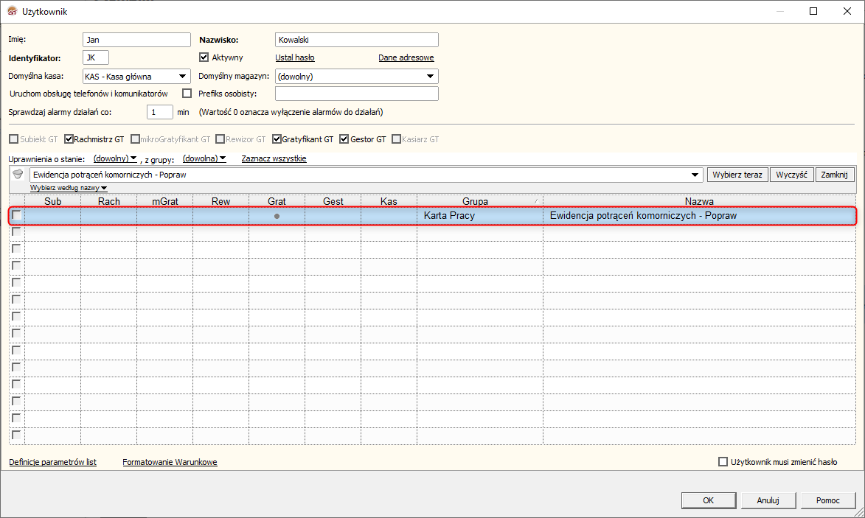Open the Domyślna kasa dropdown

(182, 76)
